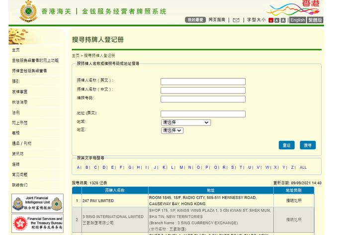Select the medium font size A icon

tap(277, 20)
